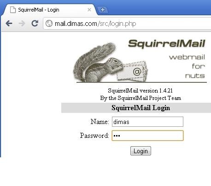
Task: Click the squirrel illustration in the logo
Action: [x=98, y=62]
